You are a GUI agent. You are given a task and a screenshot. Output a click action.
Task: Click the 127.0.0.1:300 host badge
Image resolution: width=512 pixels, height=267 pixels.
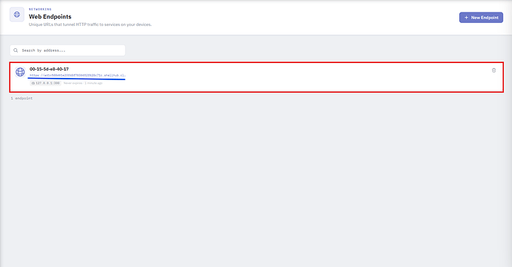[x=46, y=83]
